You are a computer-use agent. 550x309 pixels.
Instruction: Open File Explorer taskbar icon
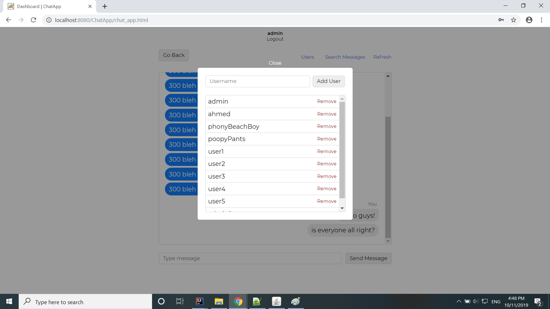pyautogui.click(x=219, y=301)
